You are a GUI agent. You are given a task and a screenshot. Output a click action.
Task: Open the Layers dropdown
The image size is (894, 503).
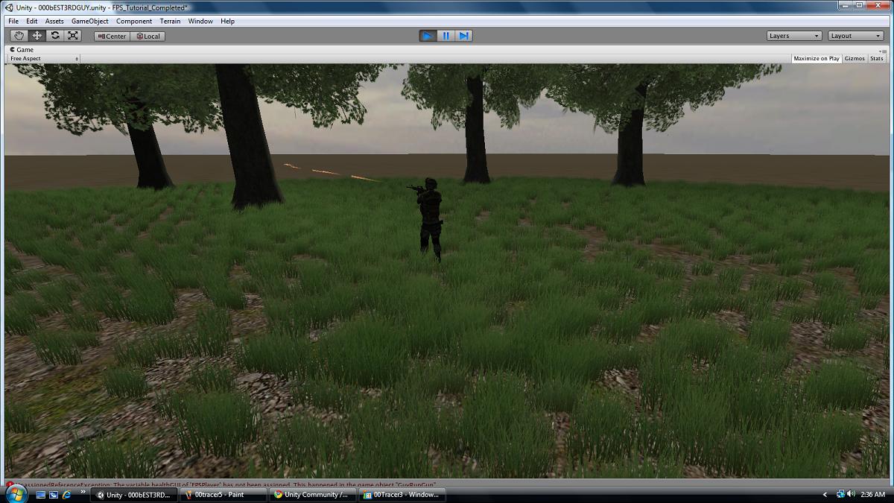click(x=793, y=34)
